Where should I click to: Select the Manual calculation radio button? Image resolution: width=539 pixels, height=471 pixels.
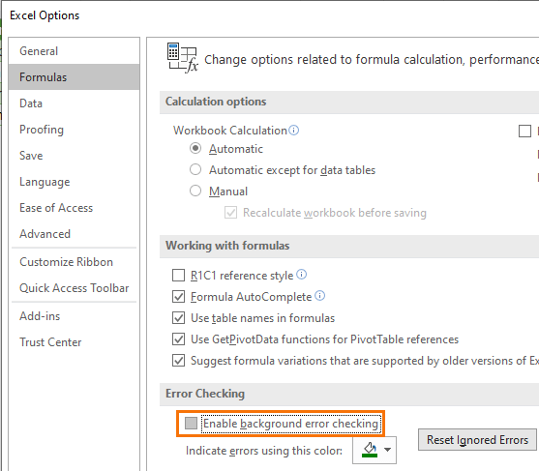(195, 191)
